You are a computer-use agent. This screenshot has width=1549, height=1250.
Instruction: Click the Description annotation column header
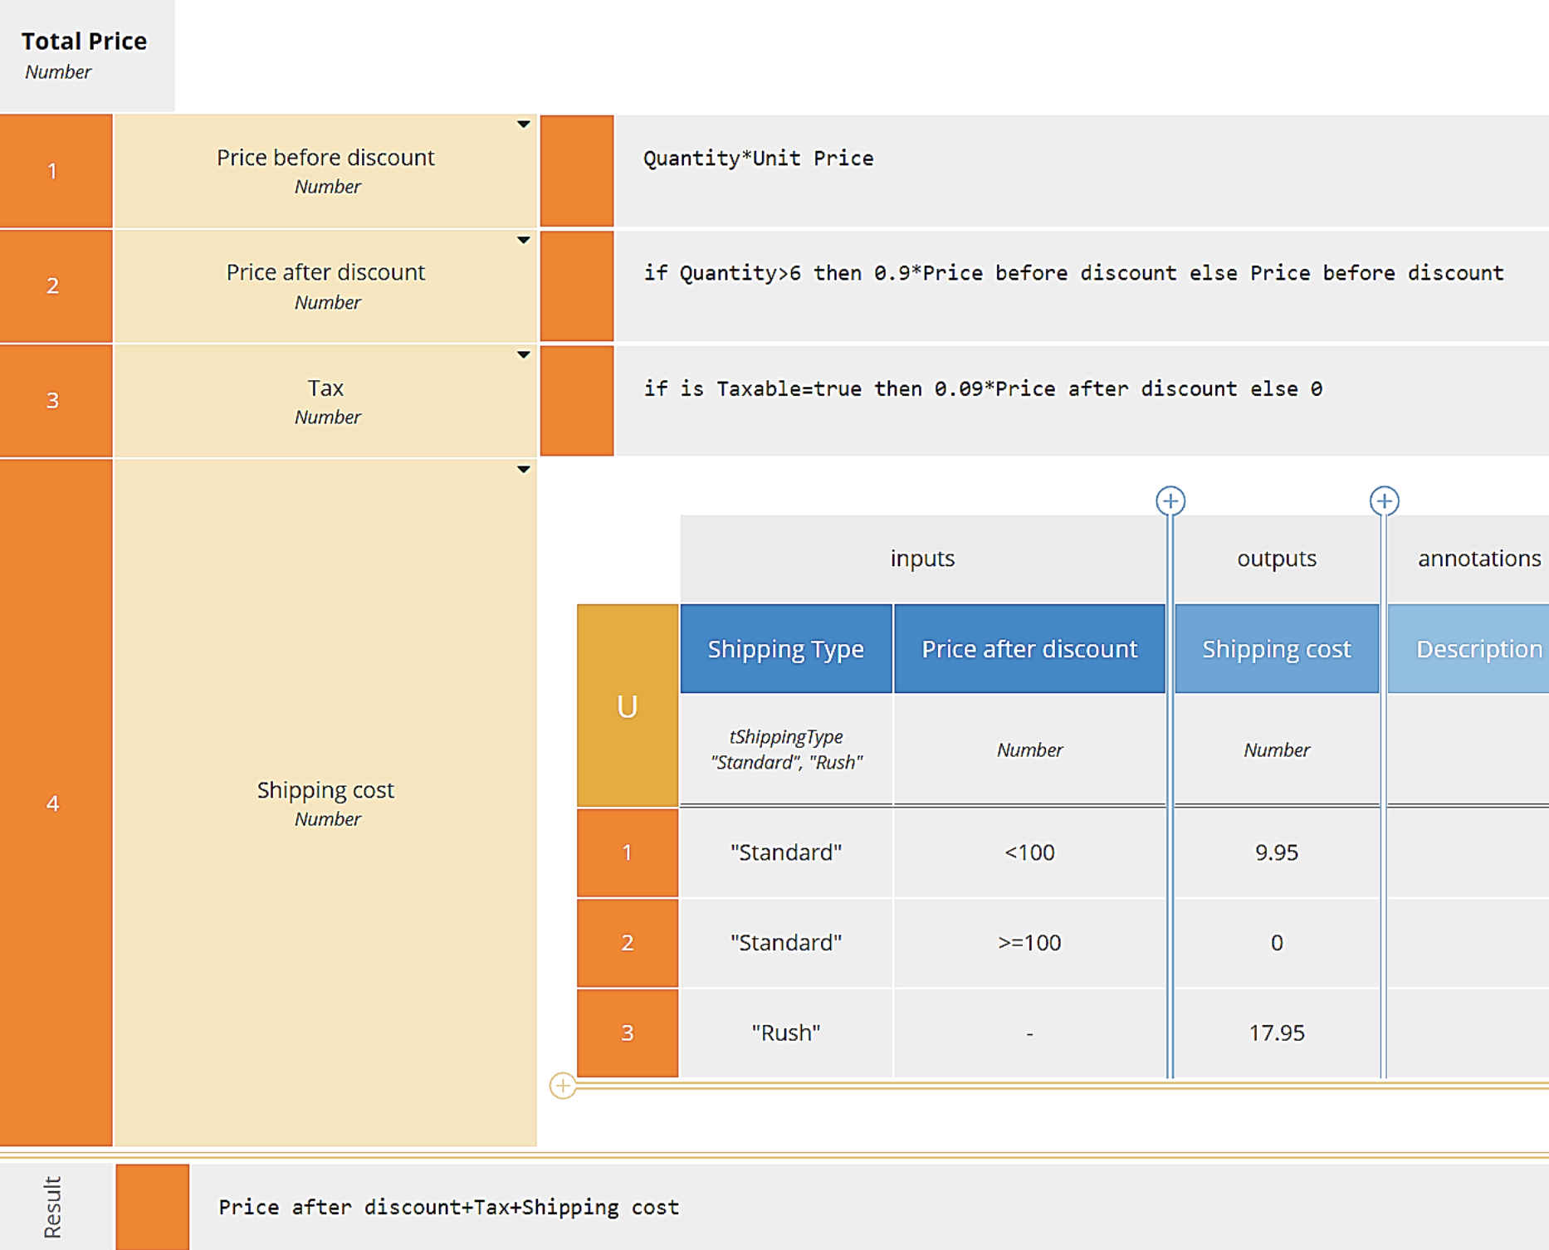1478,648
